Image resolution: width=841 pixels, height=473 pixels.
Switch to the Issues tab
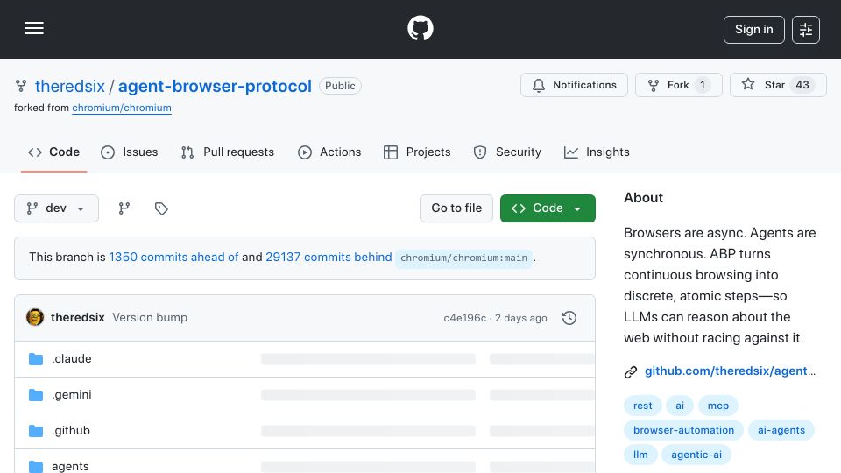coord(130,152)
